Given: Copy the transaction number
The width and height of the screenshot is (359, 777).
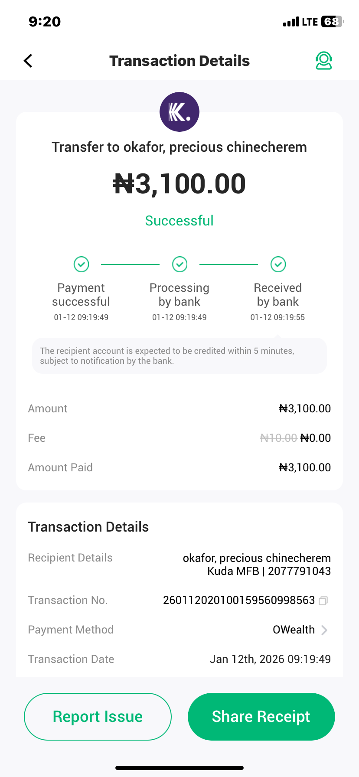Looking at the screenshot, I should (x=323, y=601).
